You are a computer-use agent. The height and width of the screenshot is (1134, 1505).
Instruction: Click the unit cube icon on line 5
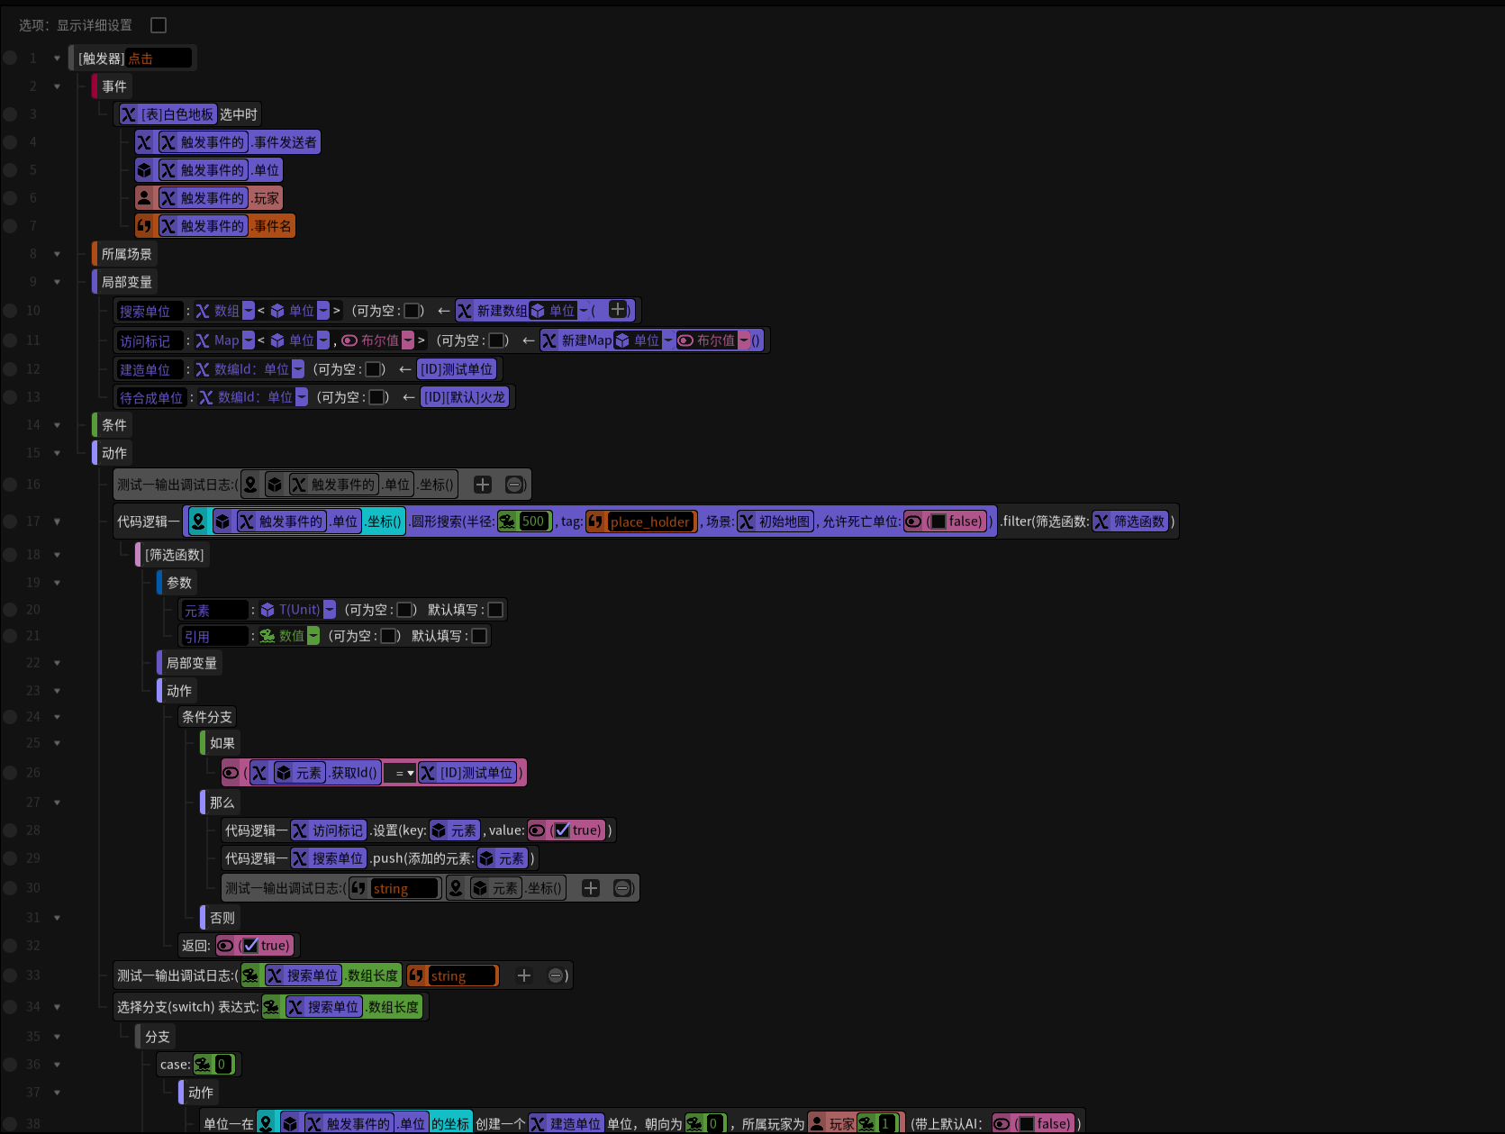(x=145, y=170)
